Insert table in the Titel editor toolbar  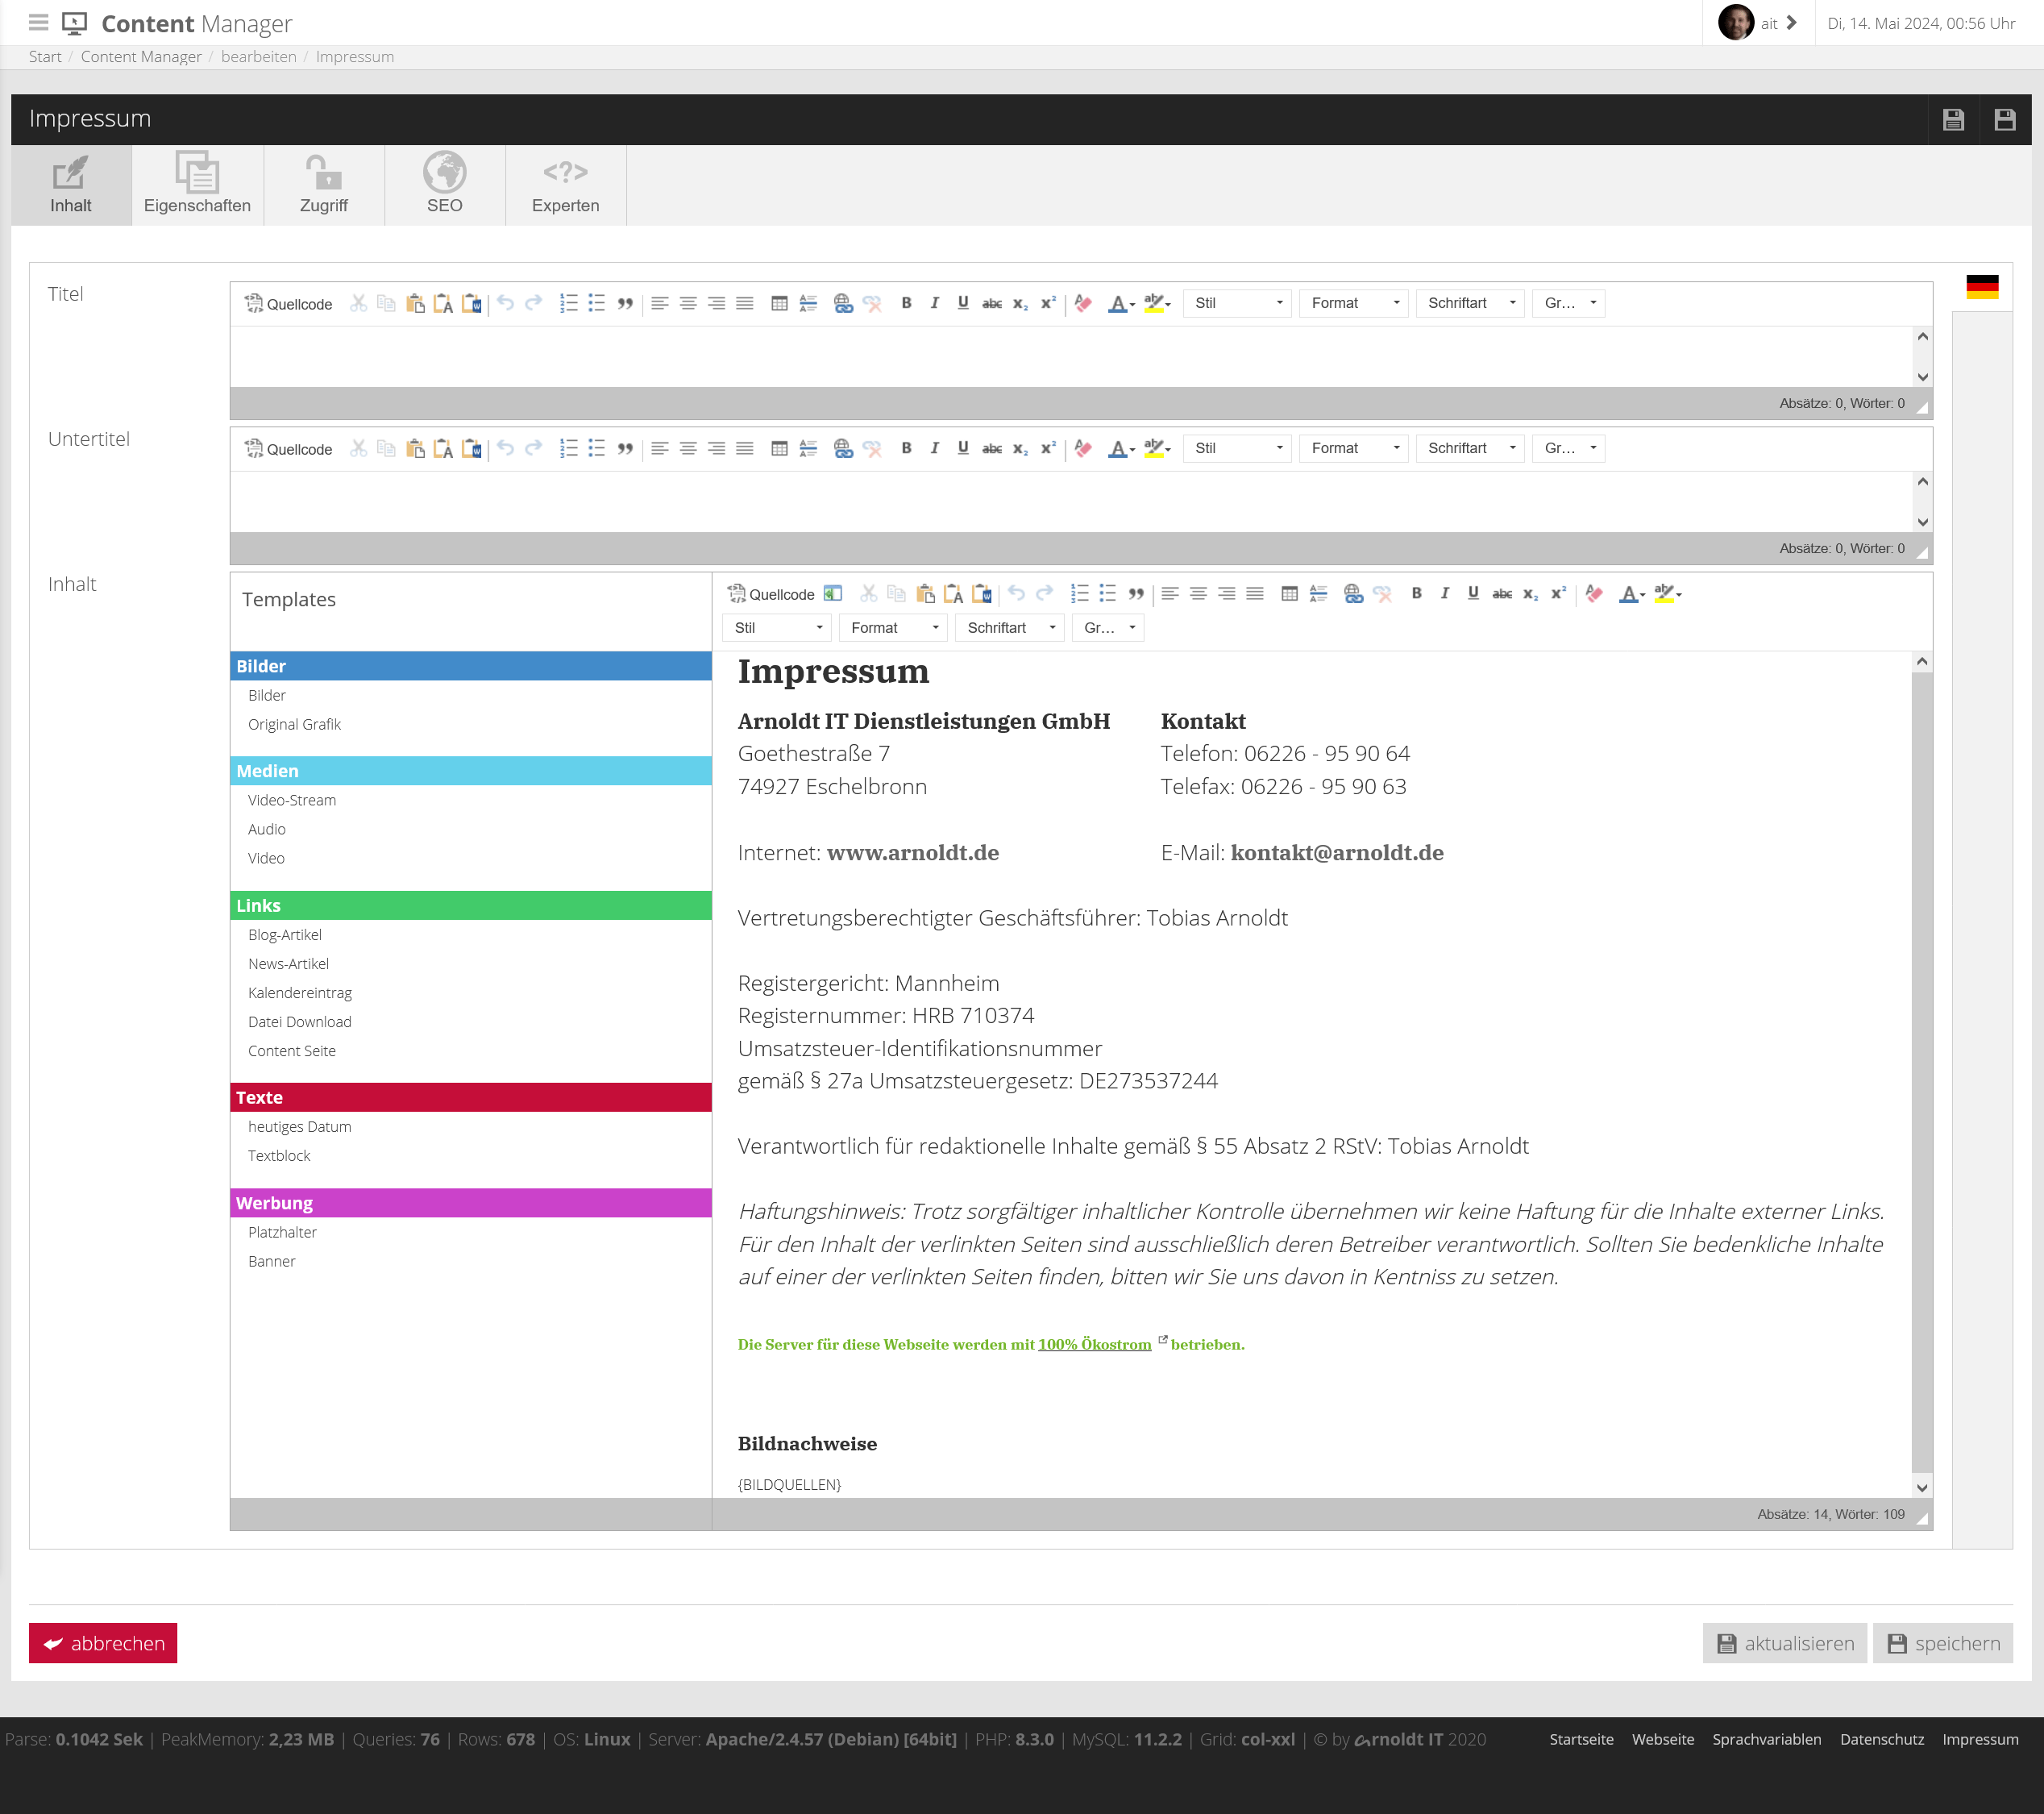click(x=779, y=303)
